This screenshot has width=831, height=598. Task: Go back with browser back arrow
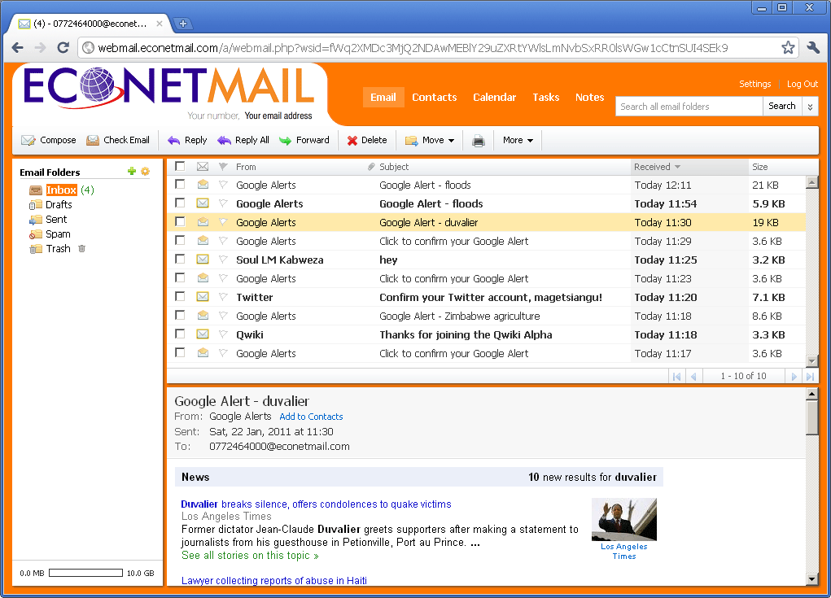click(17, 48)
